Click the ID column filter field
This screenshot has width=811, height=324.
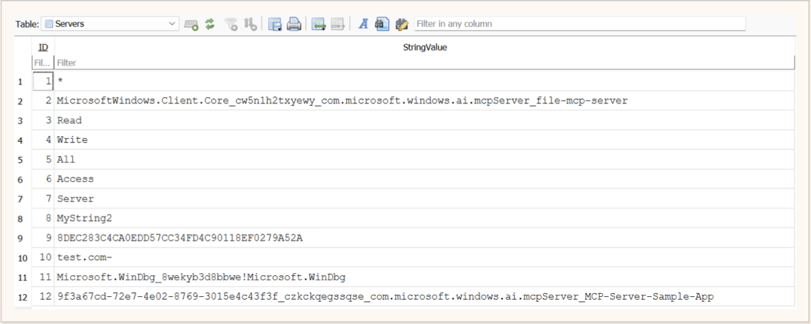(x=43, y=63)
